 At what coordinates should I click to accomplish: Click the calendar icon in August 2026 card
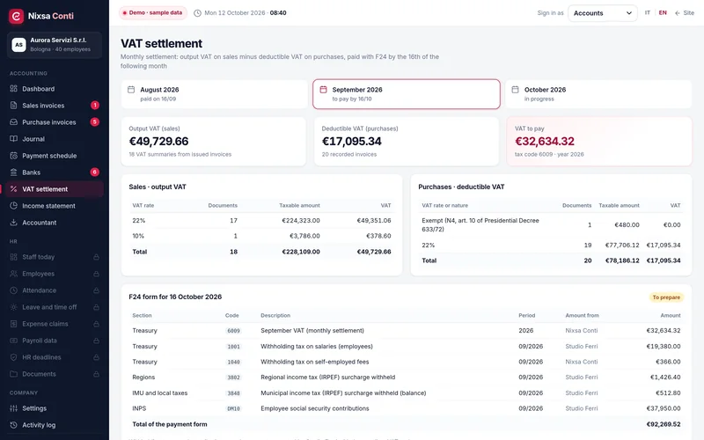point(131,90)
